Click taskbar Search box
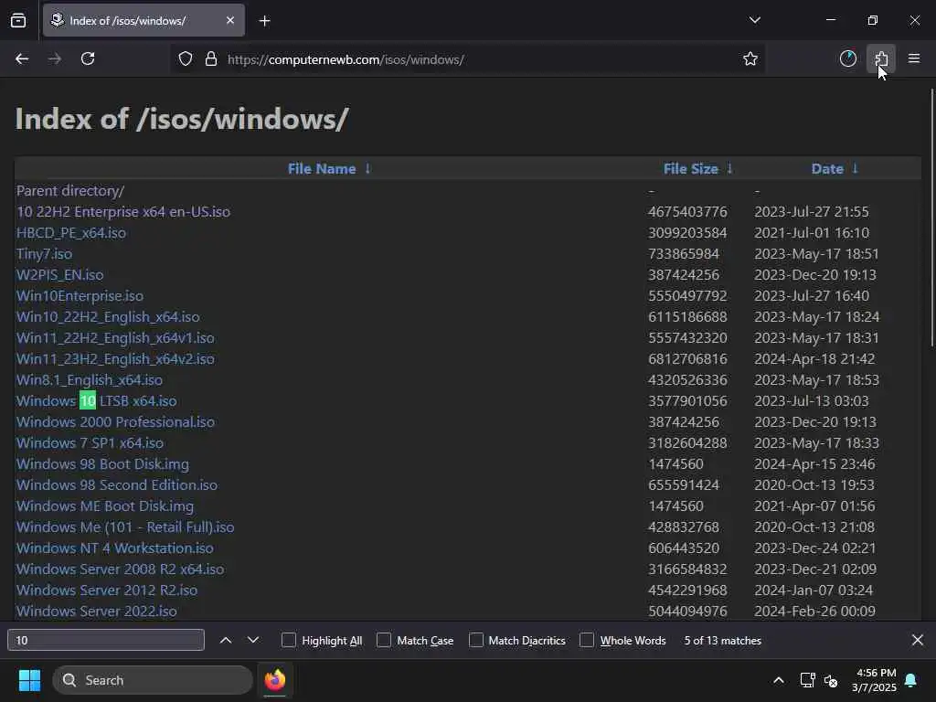Screen dimensions: 936x702 click(153, 680)
